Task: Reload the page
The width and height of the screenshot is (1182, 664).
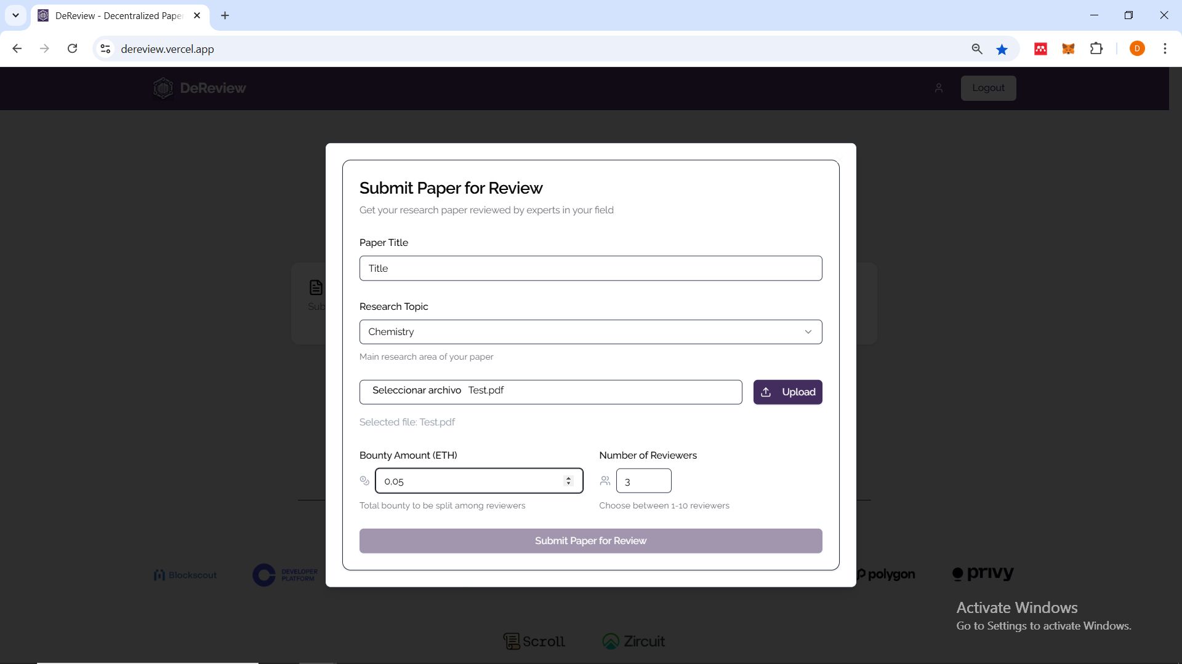Action: coord(72,49)
